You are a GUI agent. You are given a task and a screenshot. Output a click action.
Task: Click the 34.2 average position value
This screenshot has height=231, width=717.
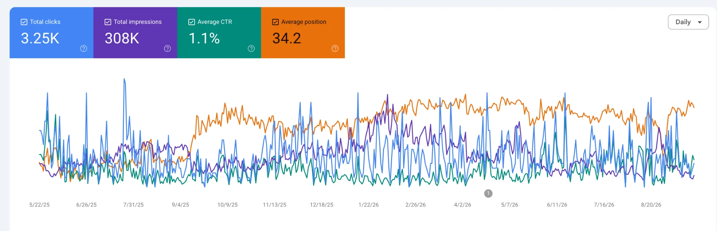[287, 38]
